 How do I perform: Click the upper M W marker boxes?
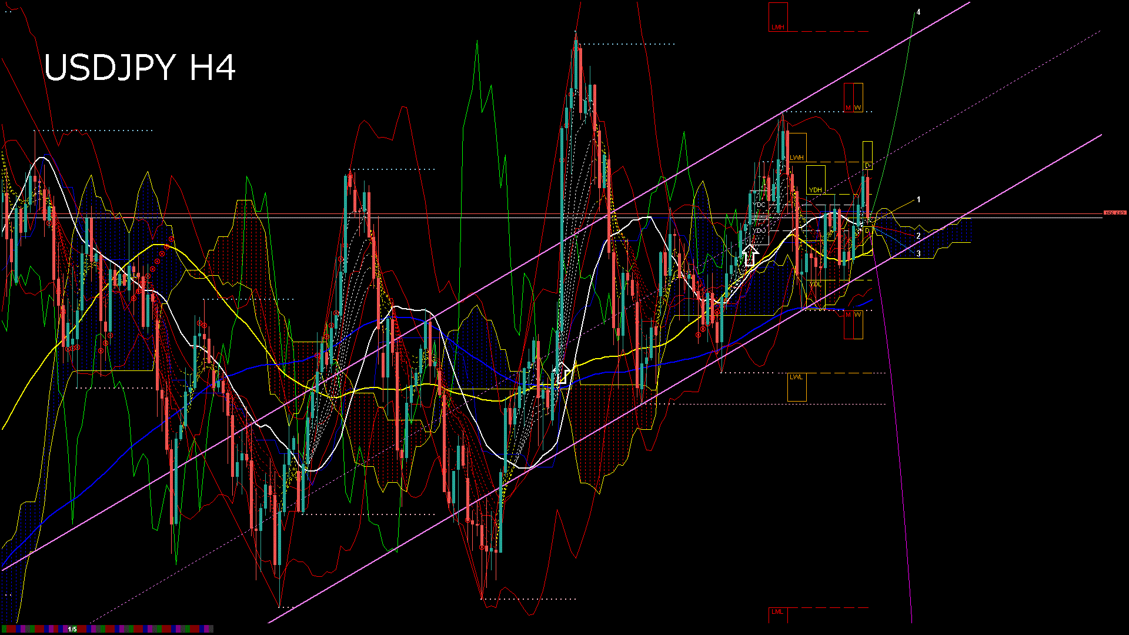click(x=853, y=98)
